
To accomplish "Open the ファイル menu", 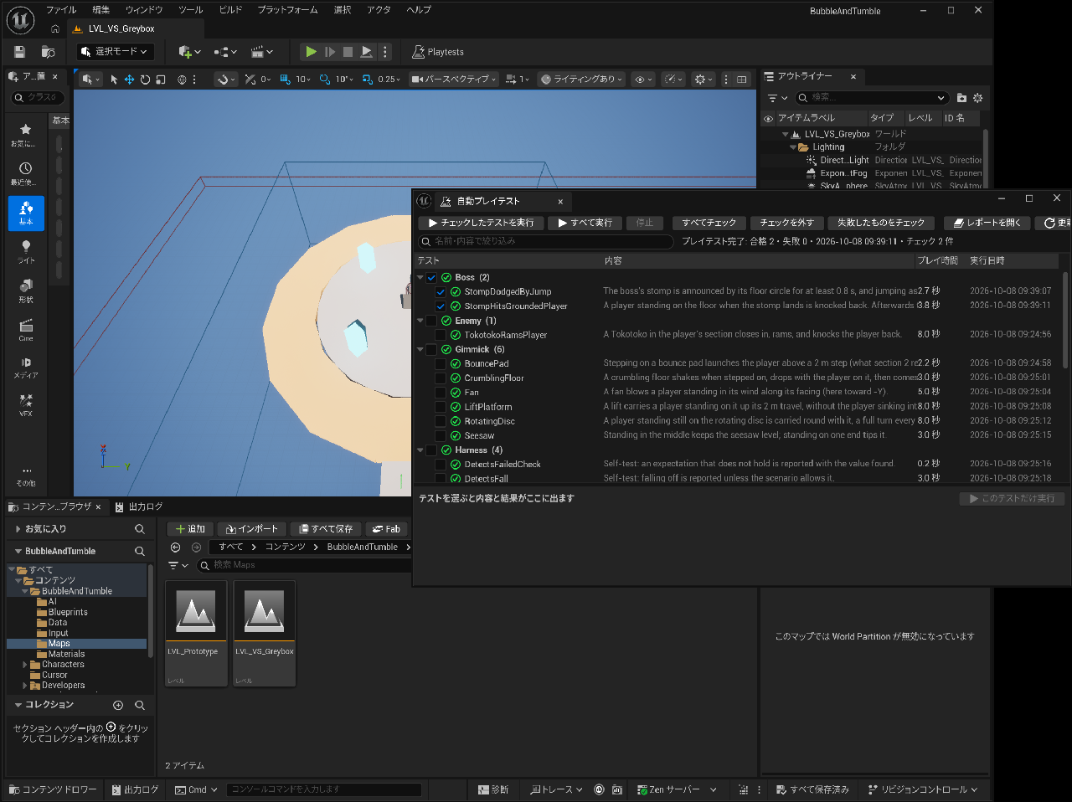I will [x=60, y=10].
